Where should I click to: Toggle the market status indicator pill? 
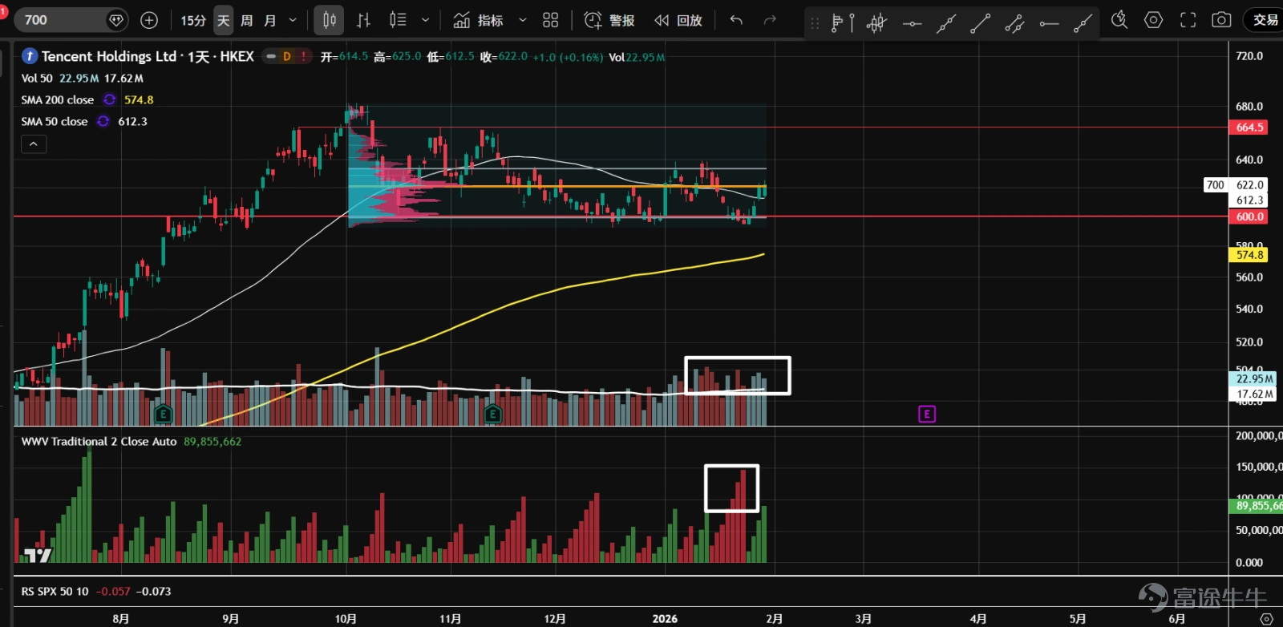click(271, 56)
